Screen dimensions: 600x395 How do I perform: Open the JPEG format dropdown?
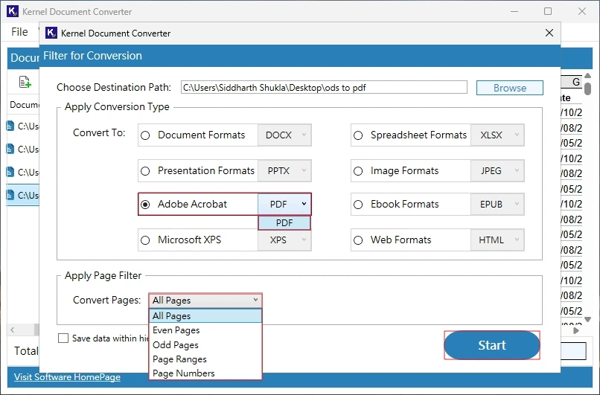click(x=497, y=170)
